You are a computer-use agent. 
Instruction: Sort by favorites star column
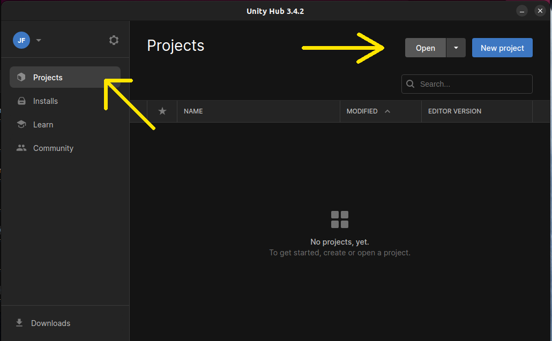click(162, 111)
